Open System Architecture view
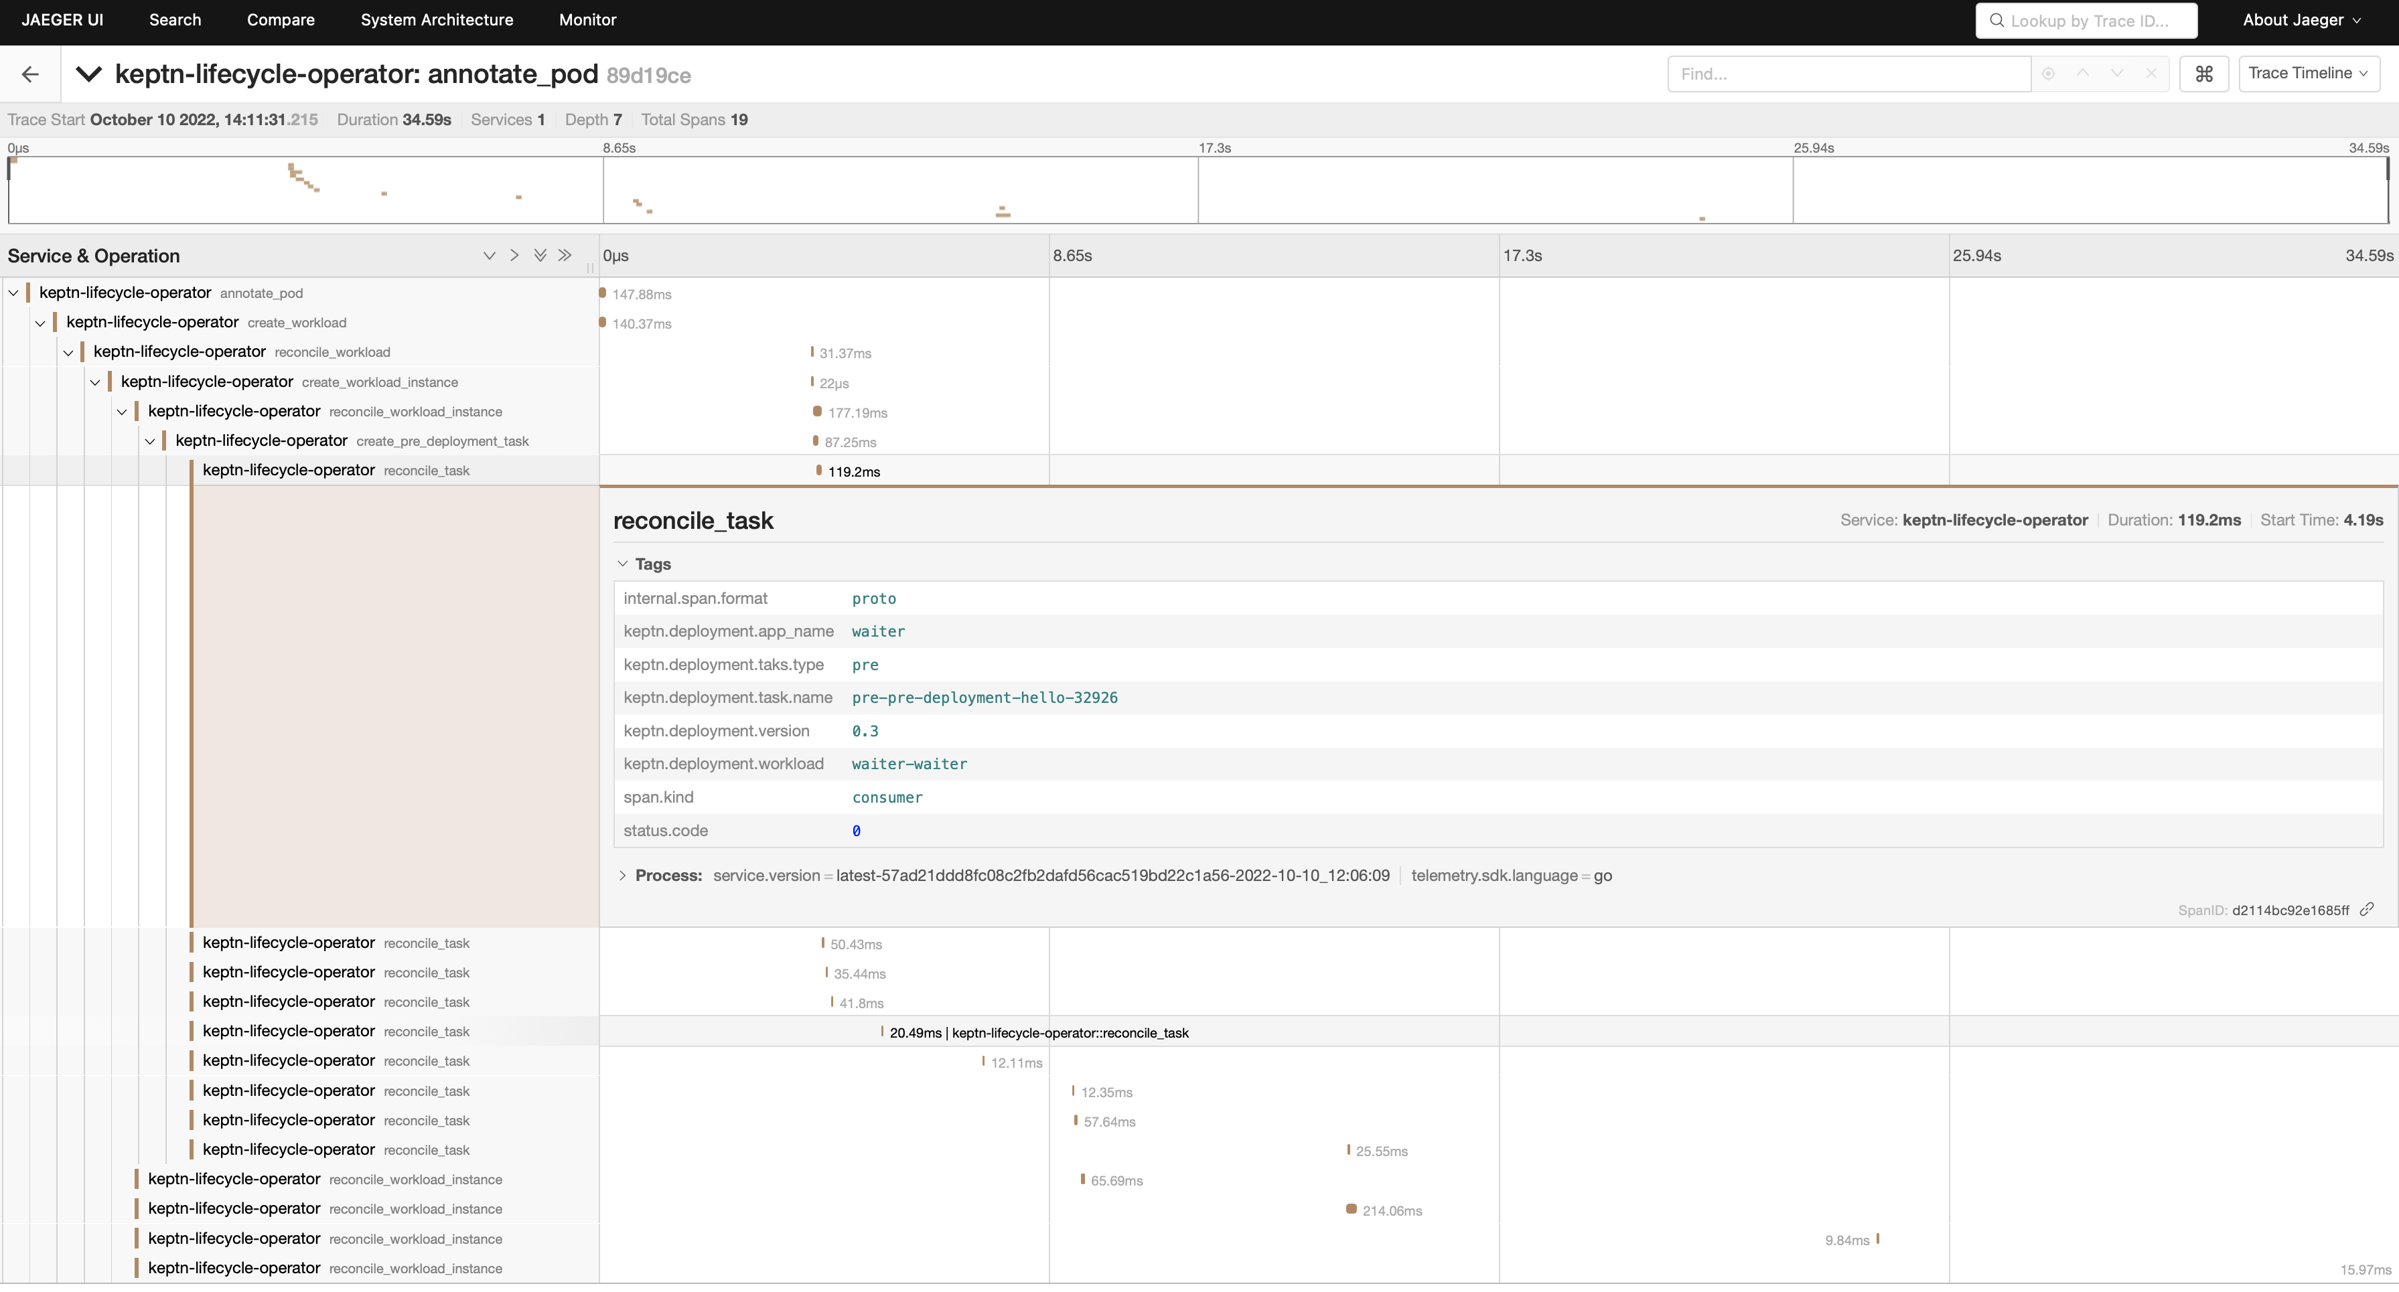 (437, 21)
